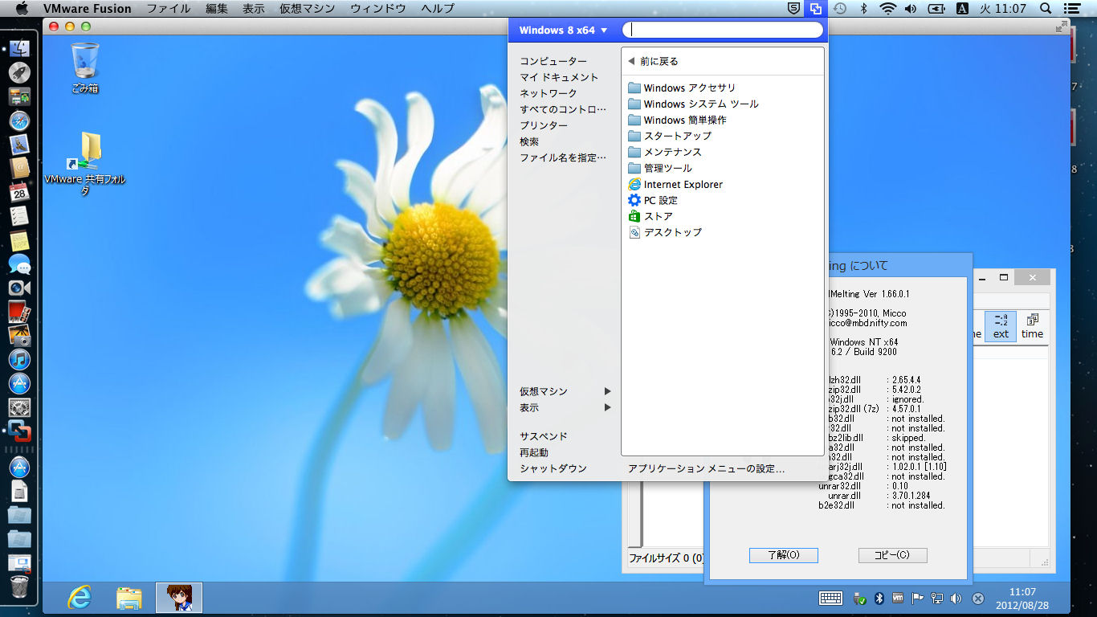
Task: Focus the application menu search field
Action: (724, 31)
